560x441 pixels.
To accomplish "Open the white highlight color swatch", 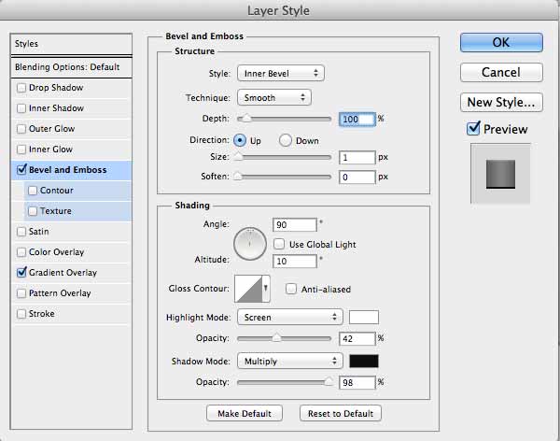I will pyautogui.click(x=364, y=318).
